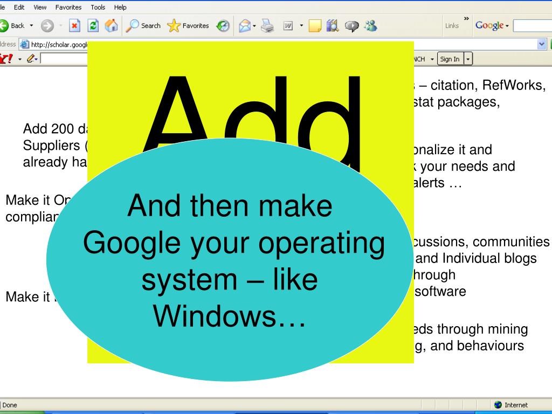Expand the Mail dropdown arrow
Screen dimensions: 552x414
click(x=254, y=26)
